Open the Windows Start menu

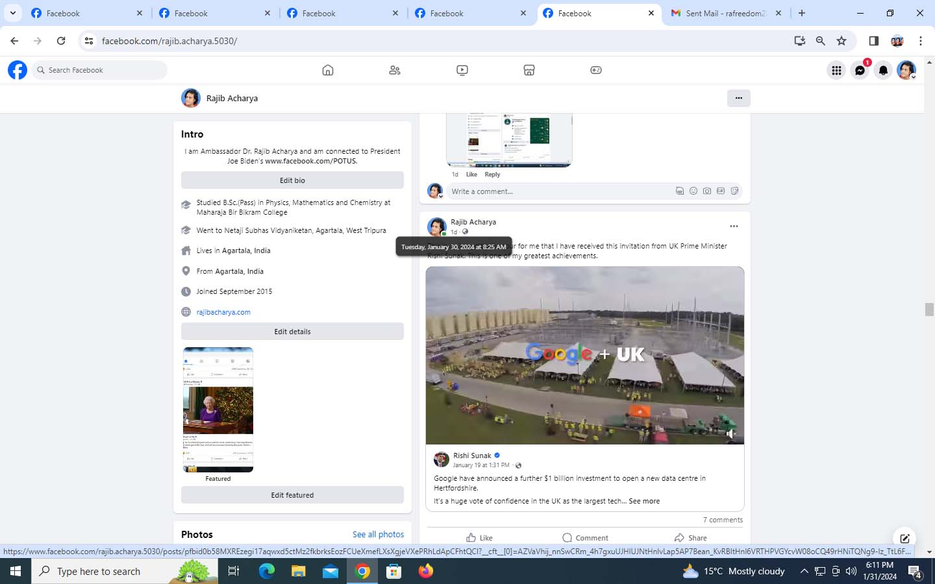tap(16, 571)
